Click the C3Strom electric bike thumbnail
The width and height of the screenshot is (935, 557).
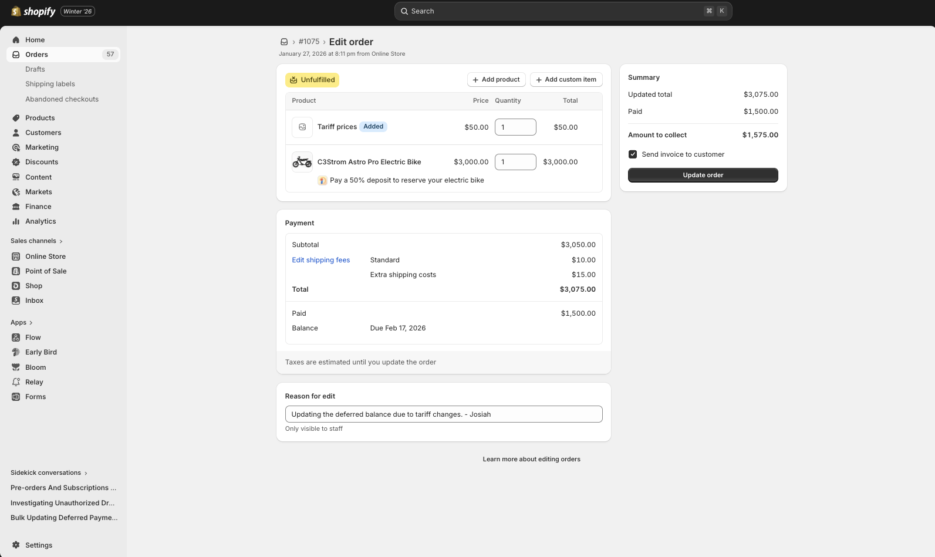(x=302, y=162)
